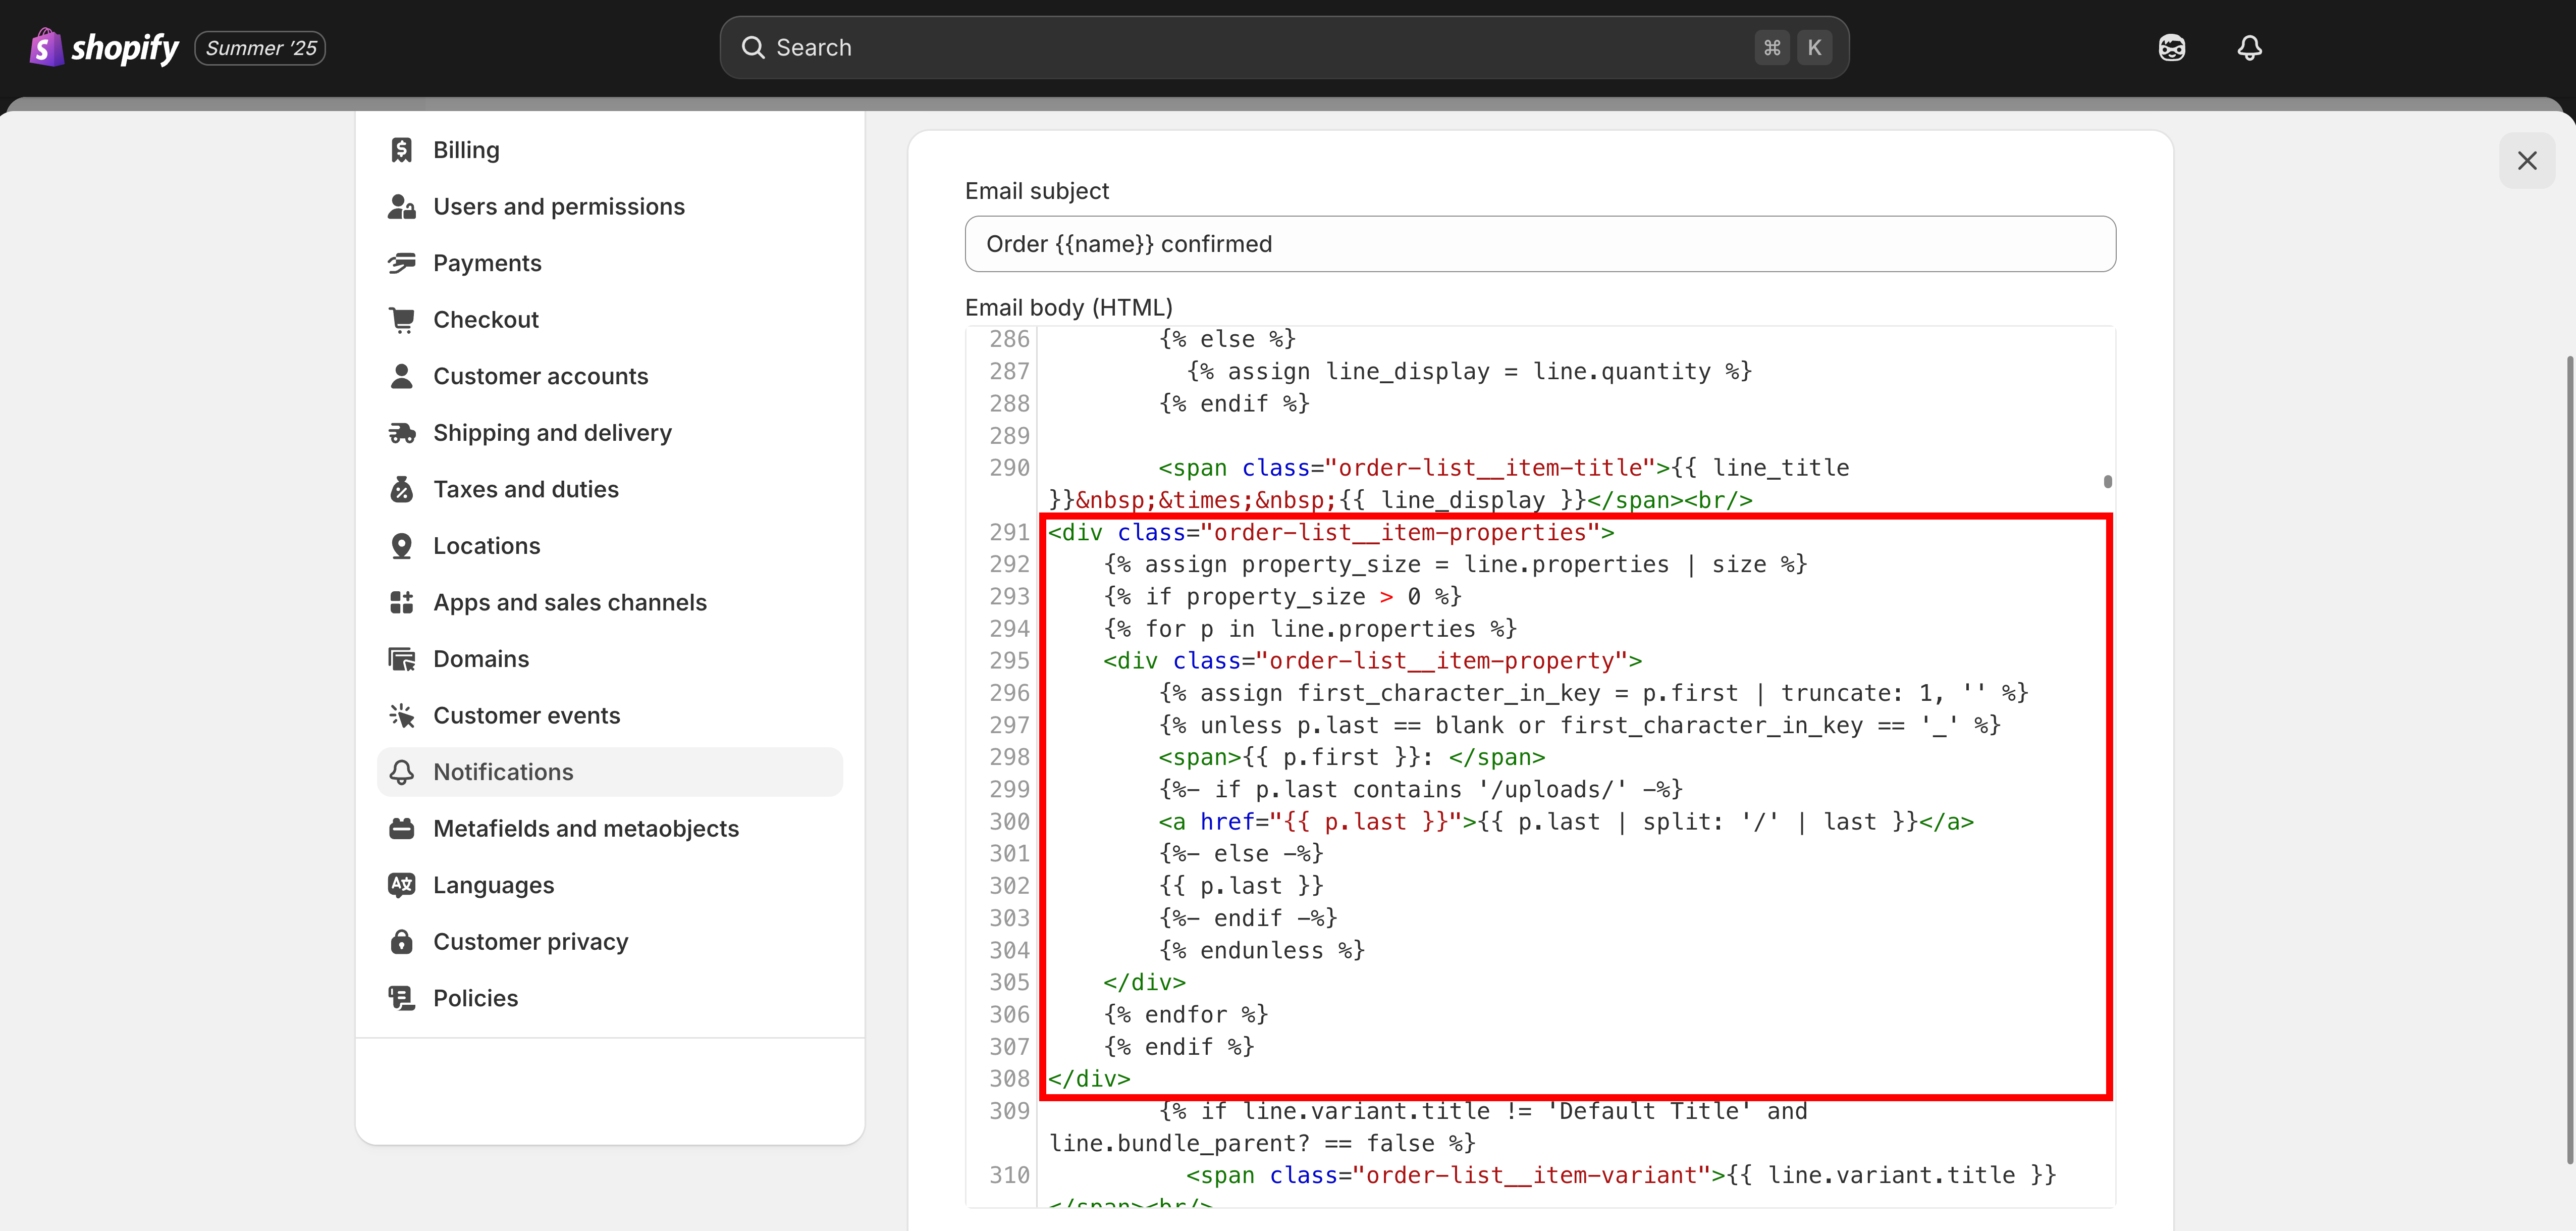This screenshot has width=2576, height=1231.
Task: Click line 300 href p.last anchor code
Action: pos(1566,822)
